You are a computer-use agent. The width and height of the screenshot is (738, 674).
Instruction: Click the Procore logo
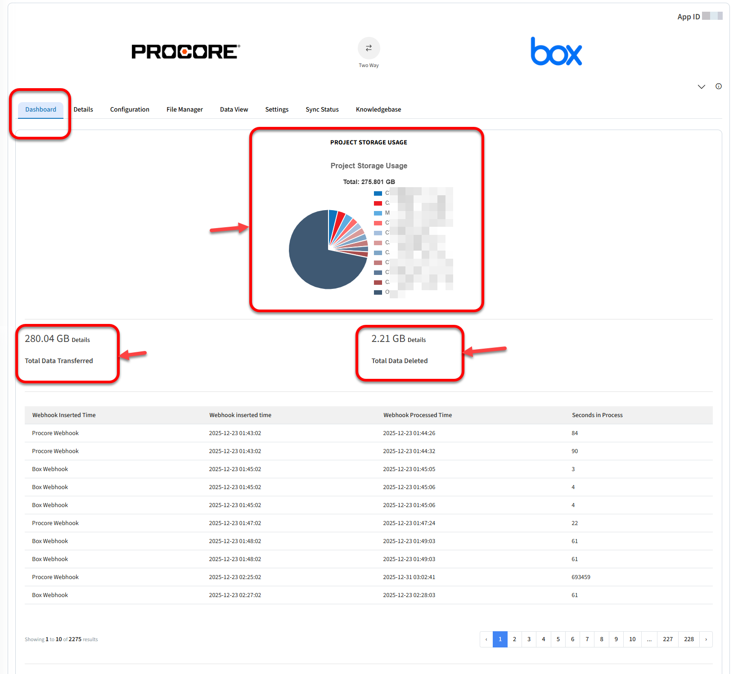[185, 52]
